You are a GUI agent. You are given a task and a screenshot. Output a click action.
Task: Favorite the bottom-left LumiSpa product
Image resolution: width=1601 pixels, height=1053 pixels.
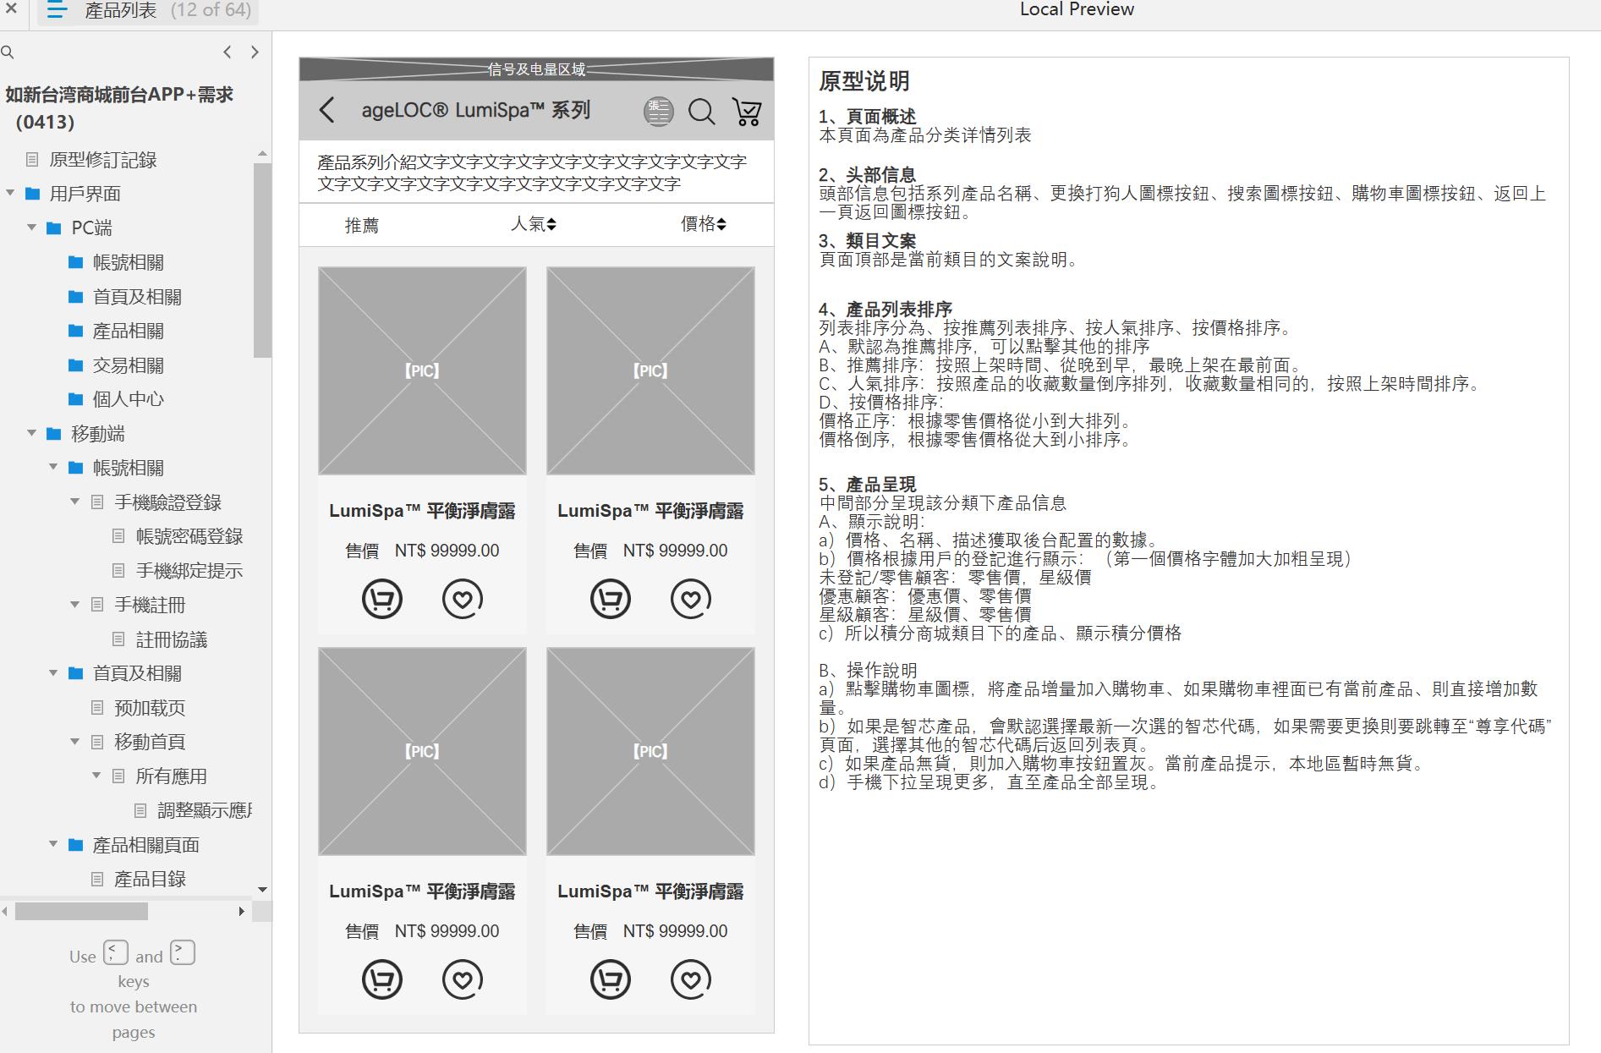[463, 979]
